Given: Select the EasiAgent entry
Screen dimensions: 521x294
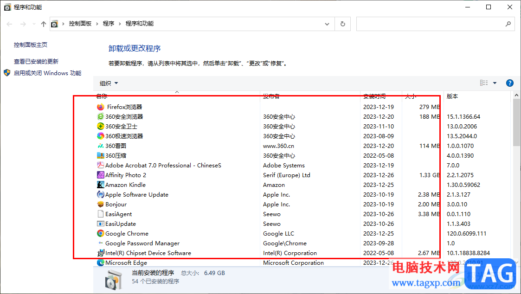Looking at the screenshot, I should (x=119, y=214).
